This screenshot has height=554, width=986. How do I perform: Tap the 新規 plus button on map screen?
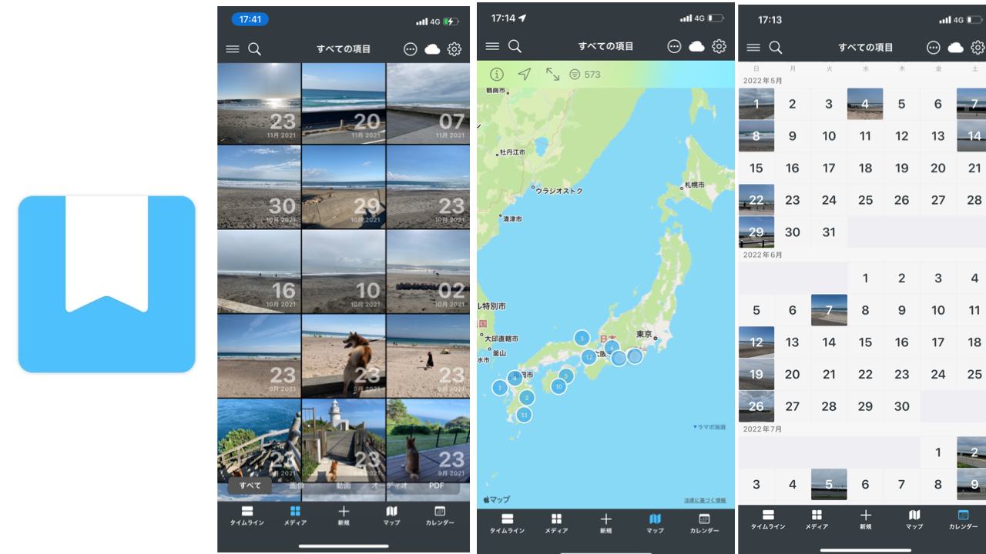click(606, 523)
